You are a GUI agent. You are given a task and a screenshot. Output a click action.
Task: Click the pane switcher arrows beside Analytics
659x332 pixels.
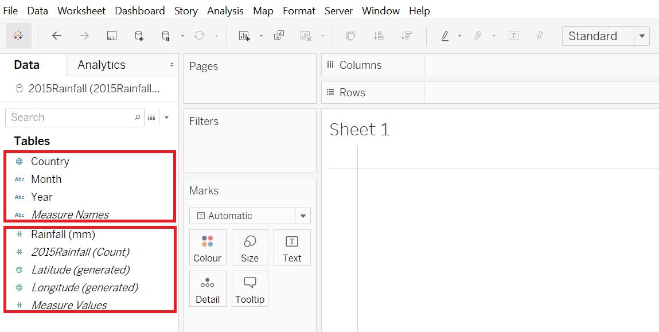[171, 65]
